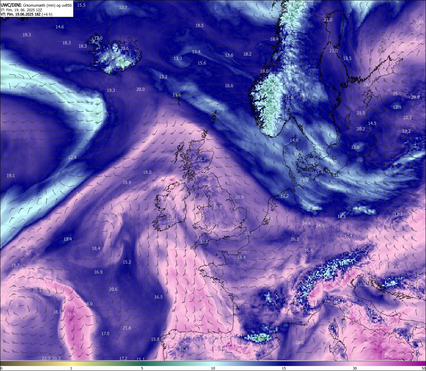Click the 16.5 map value
This screenshot has width=426, height=371.
[158, 297]
